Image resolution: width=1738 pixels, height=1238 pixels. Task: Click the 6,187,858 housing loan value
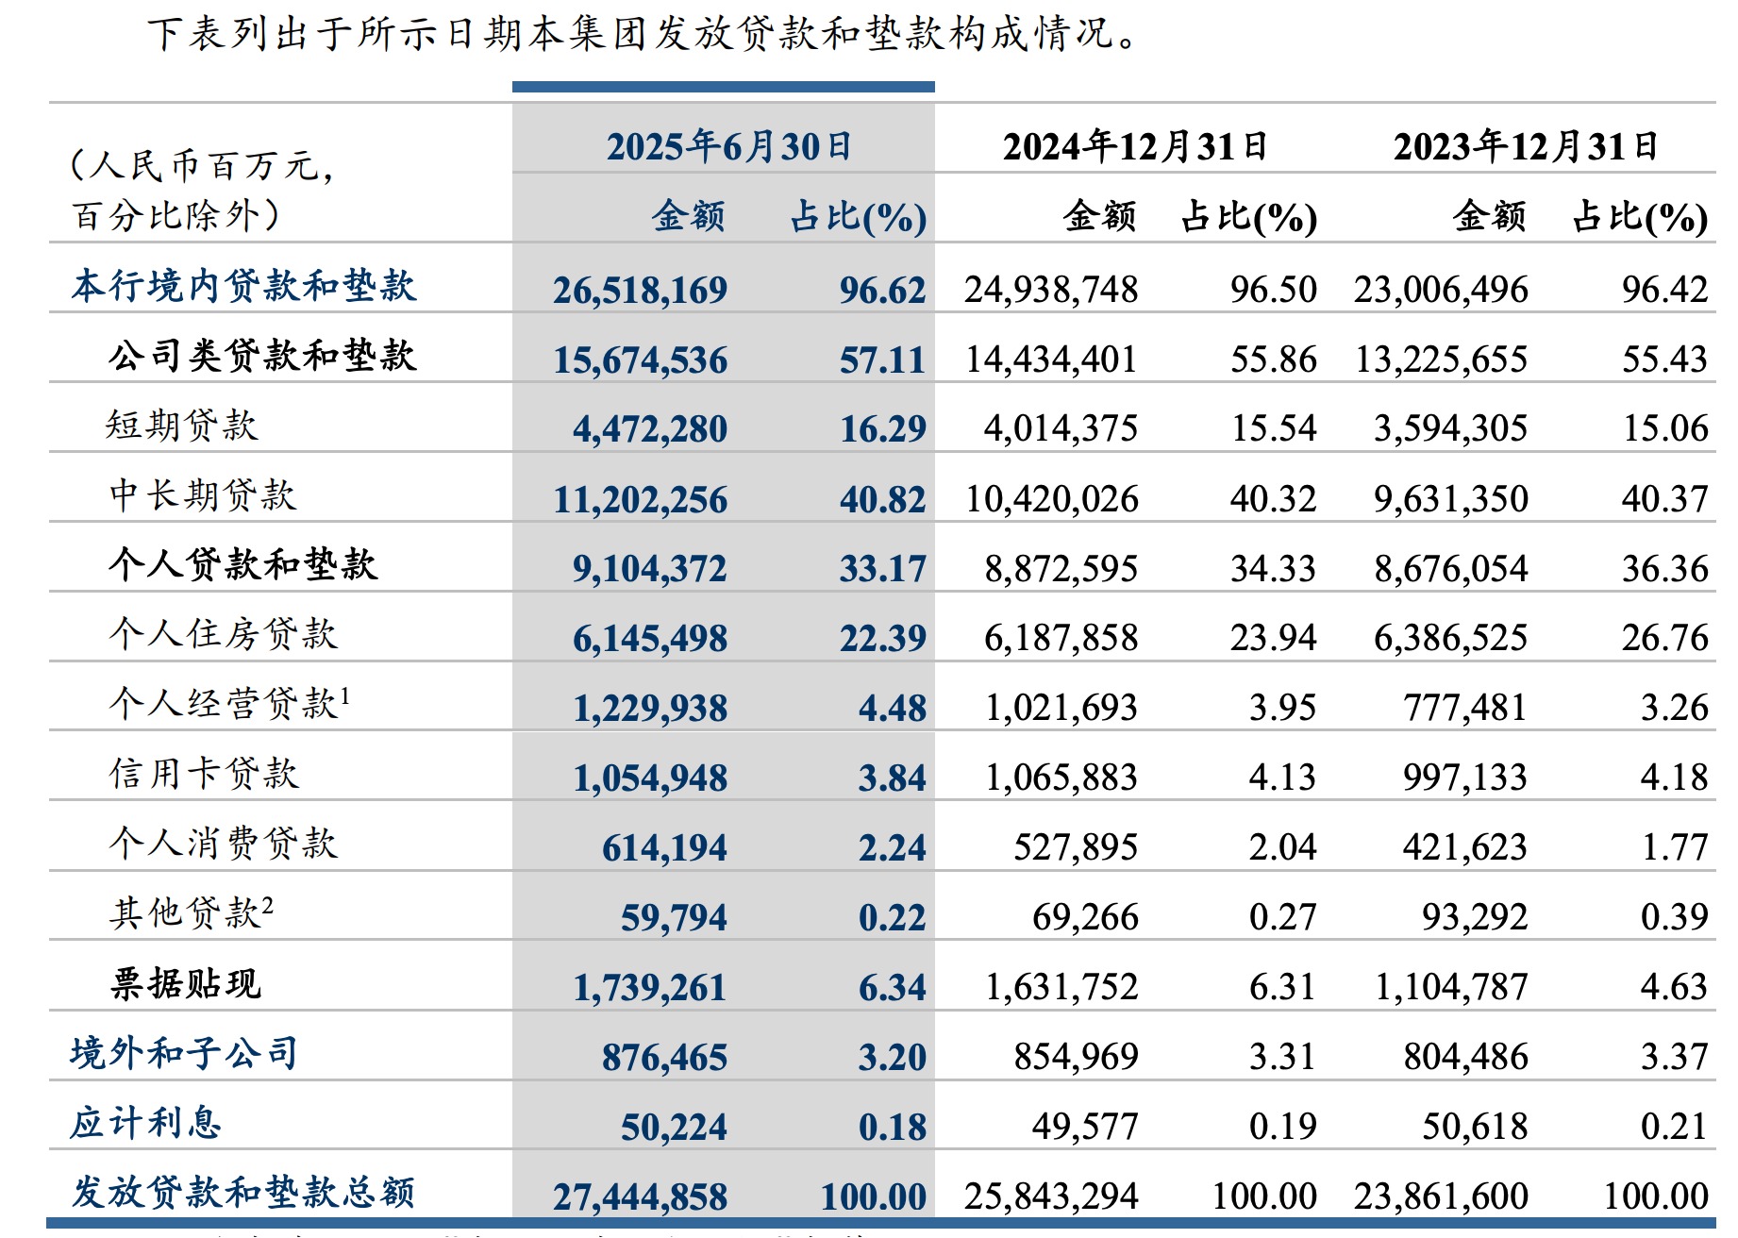coord(1061,639)
